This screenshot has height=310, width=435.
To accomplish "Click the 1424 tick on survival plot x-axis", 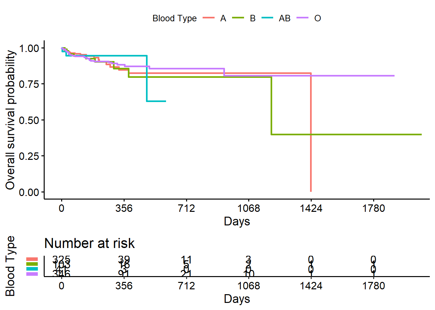I will pyautogui.click(x=311, y=208).
